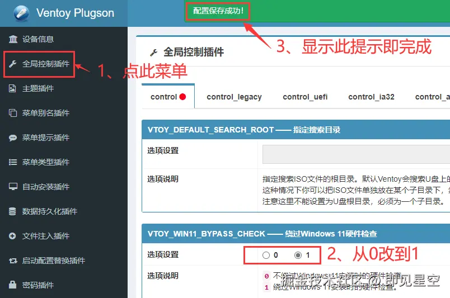The height and width of the screenshot is (298, 450).
Task: Click the image icon beside 主题插件
Action: tap(12, 88)
